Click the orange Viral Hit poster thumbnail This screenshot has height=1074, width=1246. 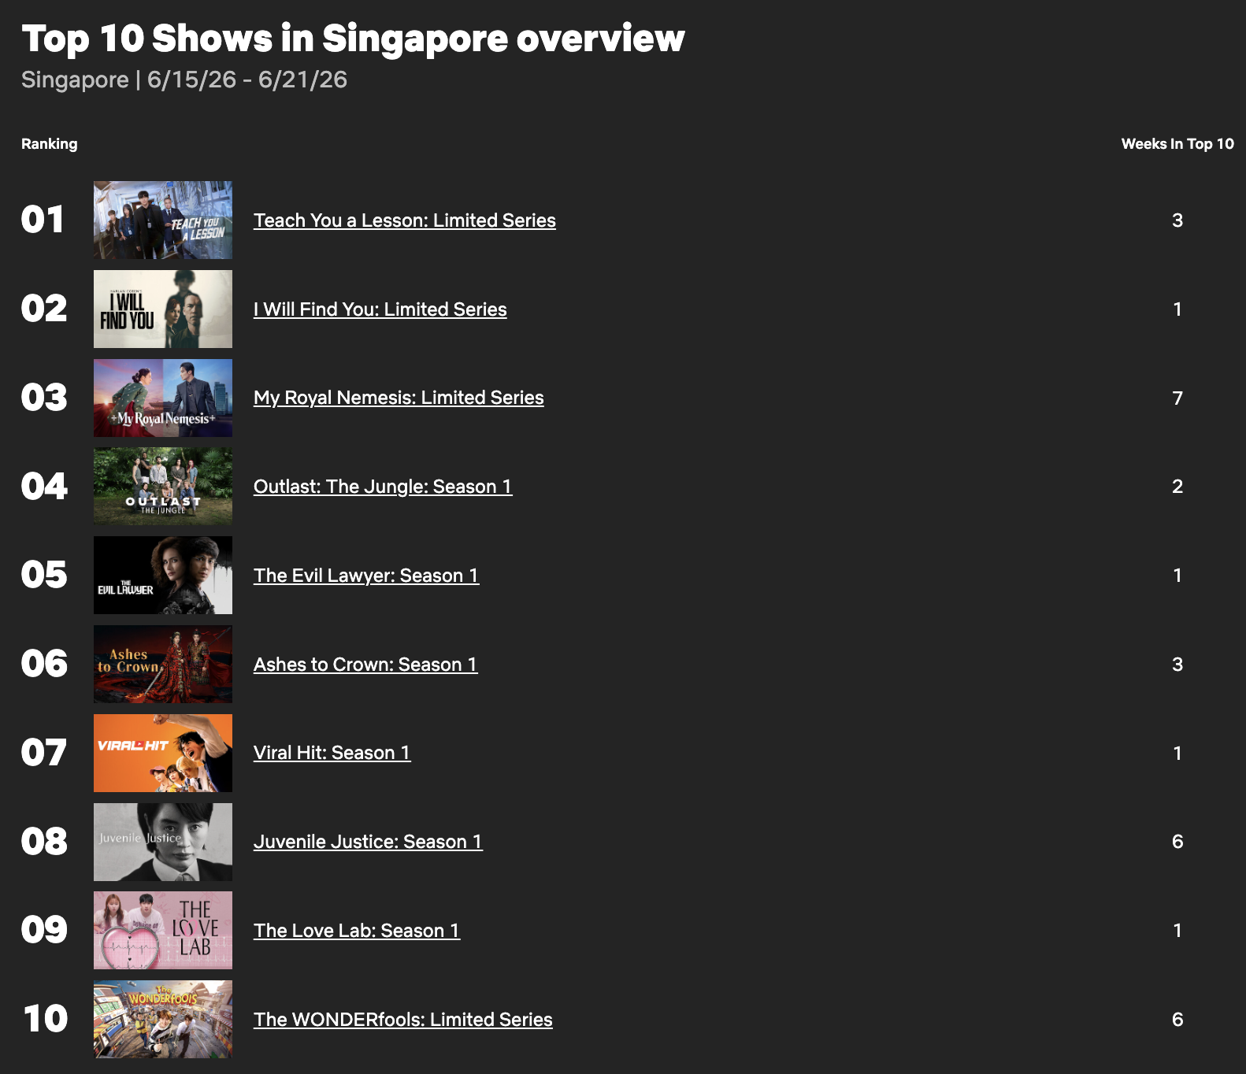tap(163, 753)
